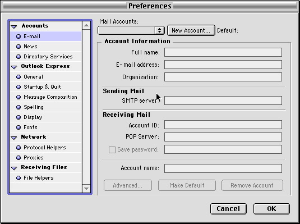This screenshot has width=300, height=224.
Task: Open the Spelling preferences pane
Action: point(46,107)
